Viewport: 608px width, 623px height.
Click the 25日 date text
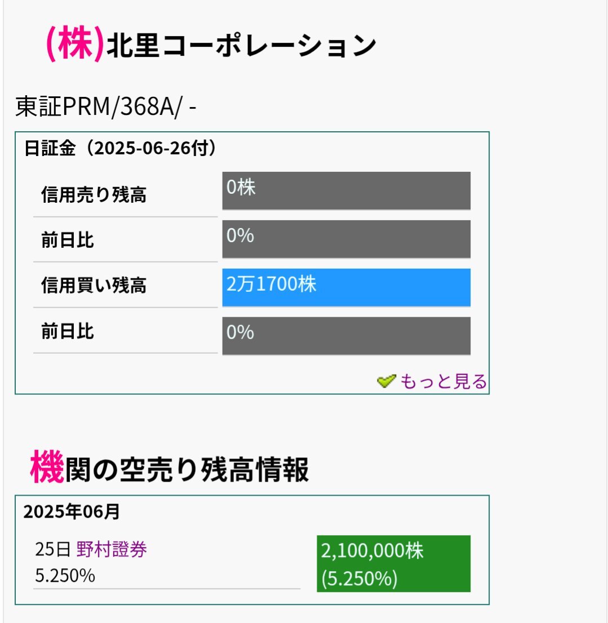[x=53, y=550]
